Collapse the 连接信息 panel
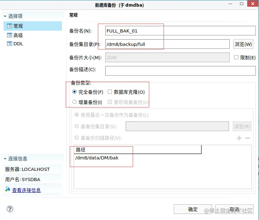 4,158
